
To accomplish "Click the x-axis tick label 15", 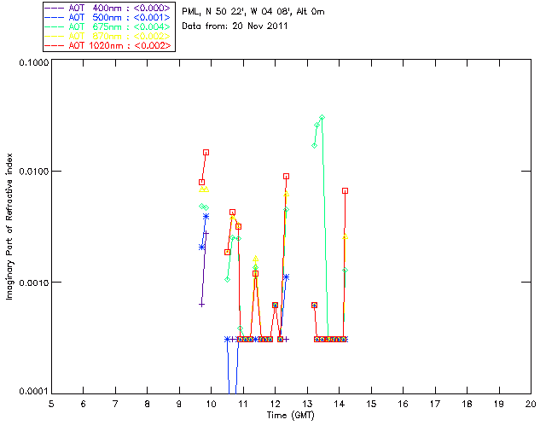I will click(x=371, y=404).
